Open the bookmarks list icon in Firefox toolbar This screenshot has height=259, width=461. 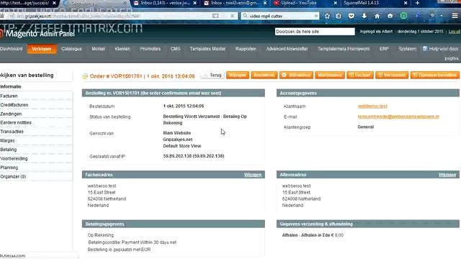pos(339,16)
